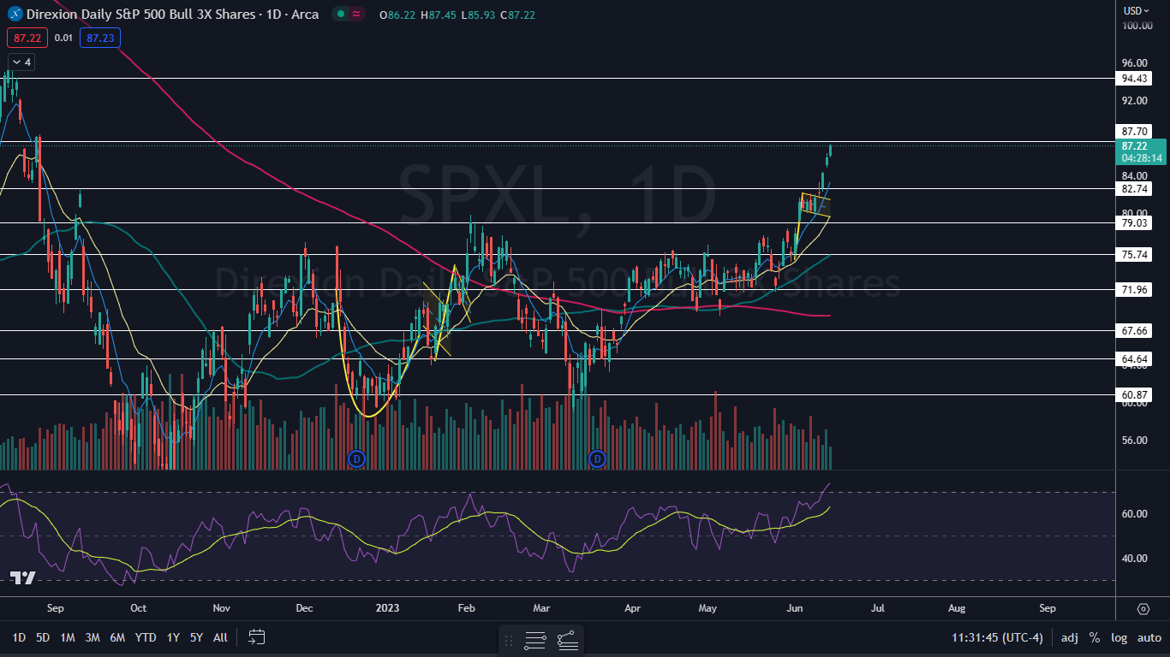Click the 79.03 price level label
This screenshot has width=1170, height=657.
pos(1135,222)
